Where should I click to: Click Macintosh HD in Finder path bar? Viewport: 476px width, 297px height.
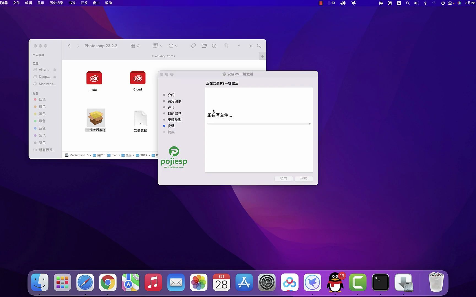click(77, 155)
